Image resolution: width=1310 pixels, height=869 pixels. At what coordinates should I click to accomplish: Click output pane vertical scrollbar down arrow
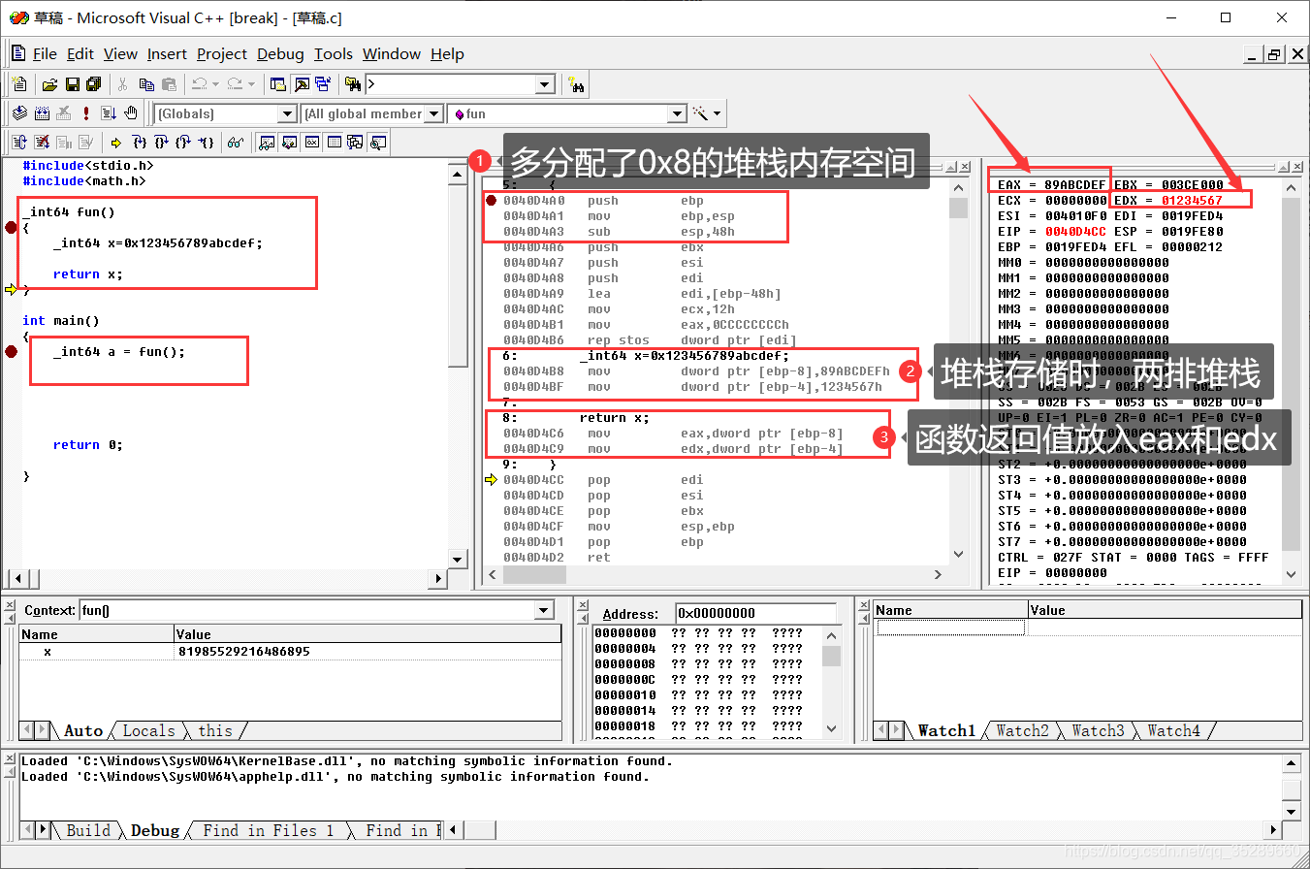(x=1291, y=811)
